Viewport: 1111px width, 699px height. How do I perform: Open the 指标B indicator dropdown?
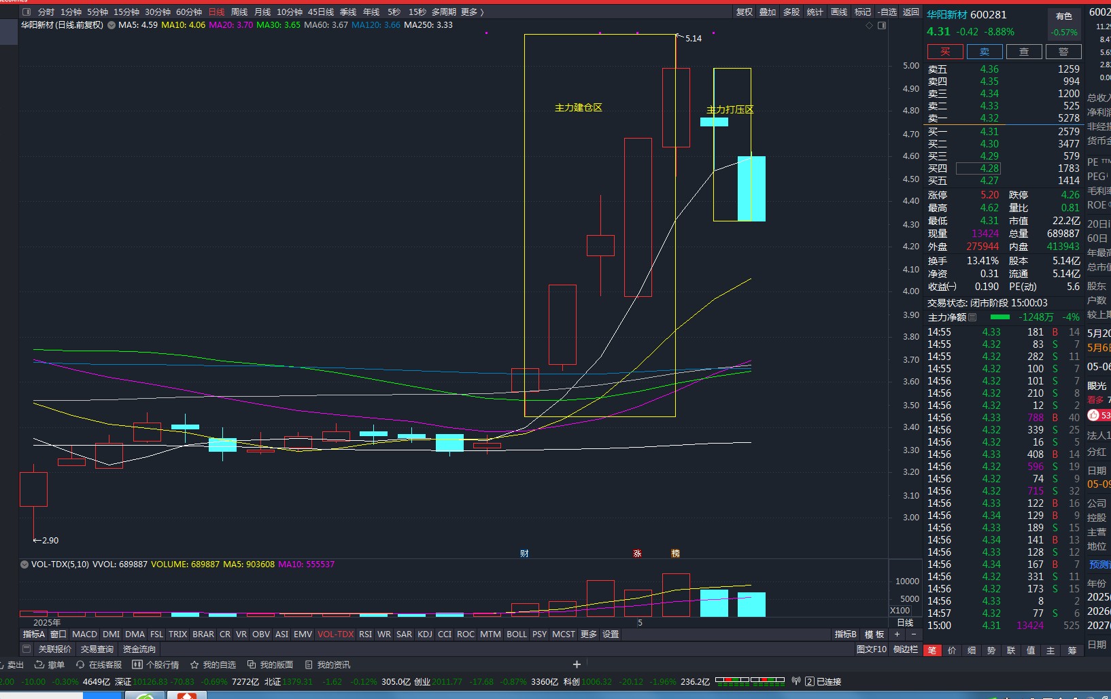coord(846,634)
